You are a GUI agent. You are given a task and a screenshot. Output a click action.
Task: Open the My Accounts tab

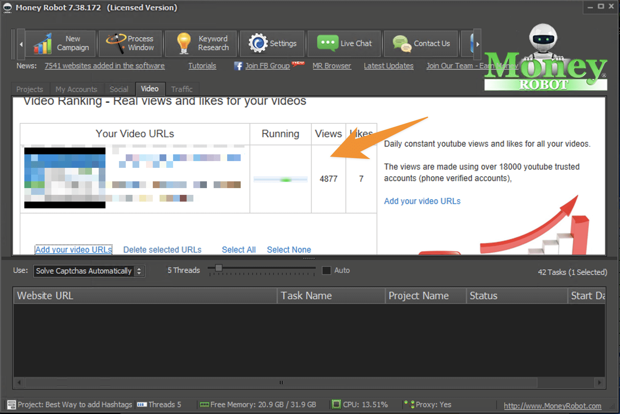[76, 89]
